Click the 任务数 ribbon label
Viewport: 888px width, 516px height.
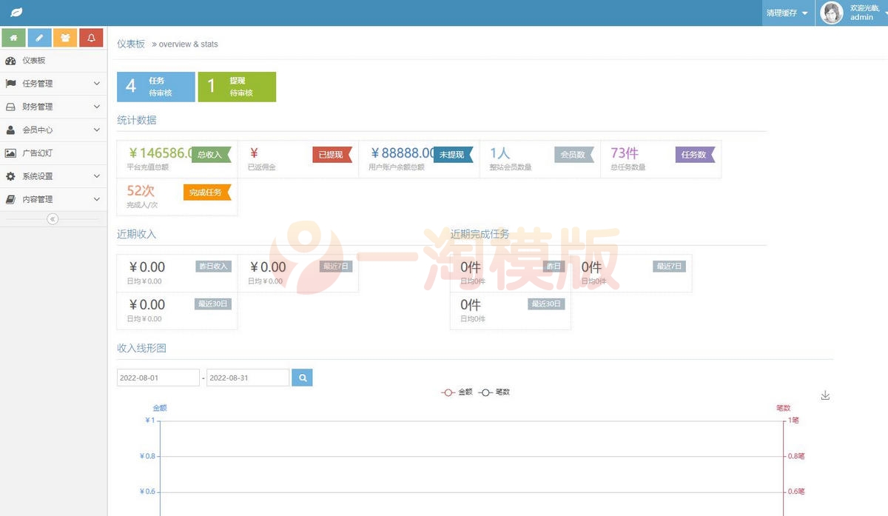(x=695, y=155)
